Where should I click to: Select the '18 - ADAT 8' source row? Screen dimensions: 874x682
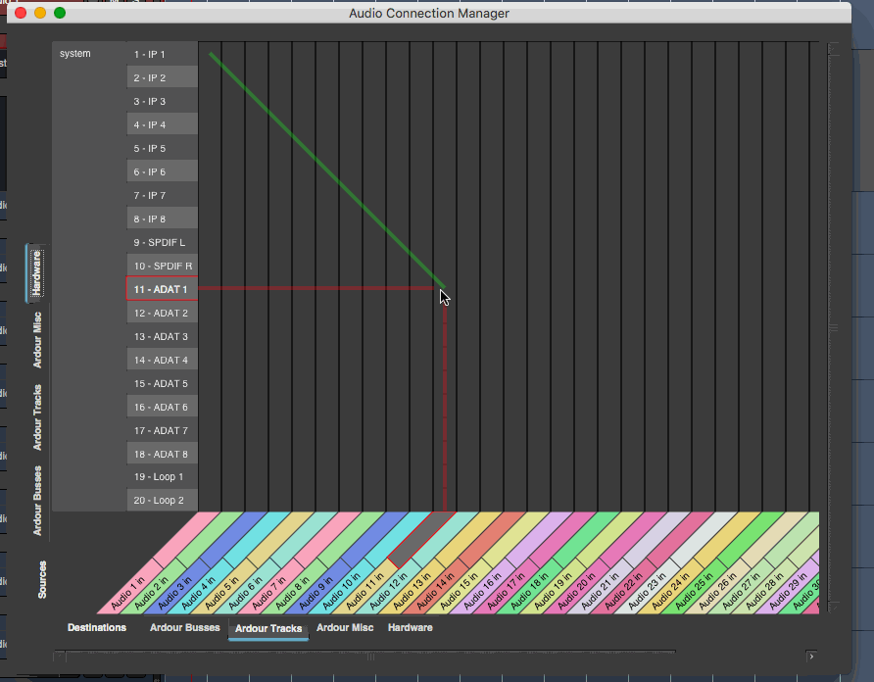162,454
